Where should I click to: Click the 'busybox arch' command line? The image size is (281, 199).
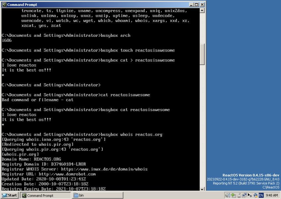pyautogui.click(x=66, y=35)
